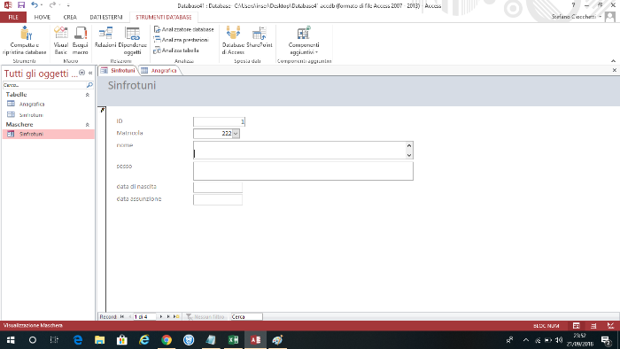The height and width of the screenshot is (349, 620).
Task: Close the current Sinfrotuni form tab
Action: pos(614,70)
